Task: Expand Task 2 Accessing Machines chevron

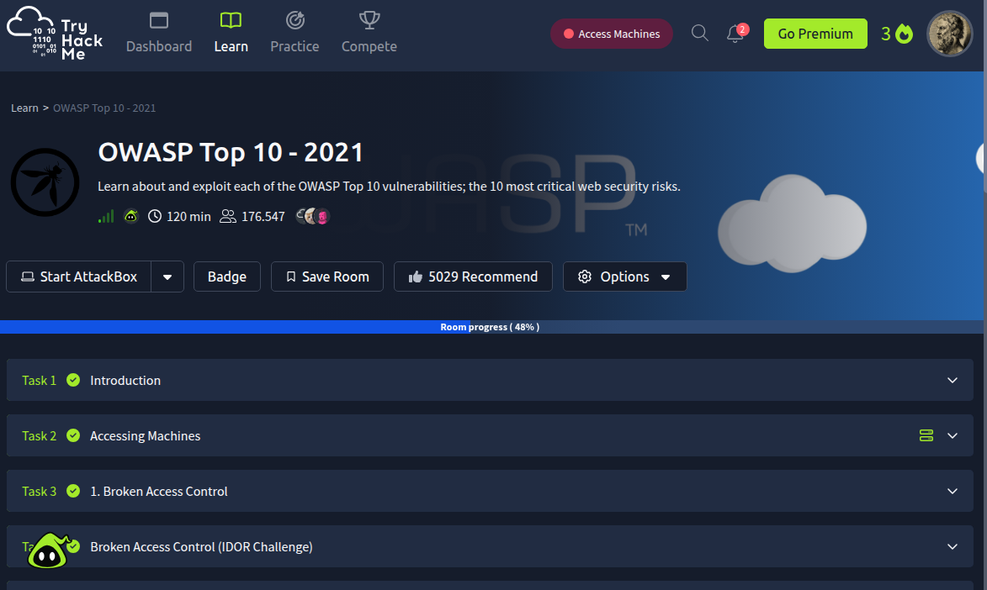Action: tap(953, 435)
